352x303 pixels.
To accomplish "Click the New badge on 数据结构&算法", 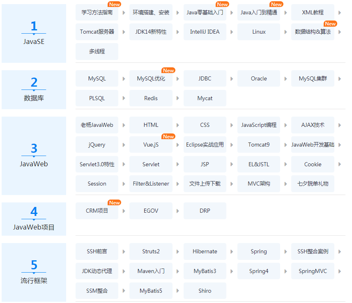I will (x=330, y=24).
